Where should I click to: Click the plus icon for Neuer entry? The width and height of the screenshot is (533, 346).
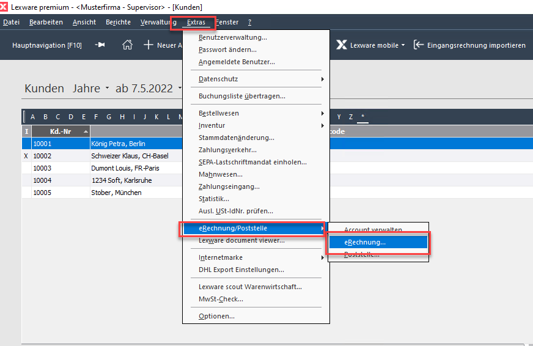coord(148,45)
